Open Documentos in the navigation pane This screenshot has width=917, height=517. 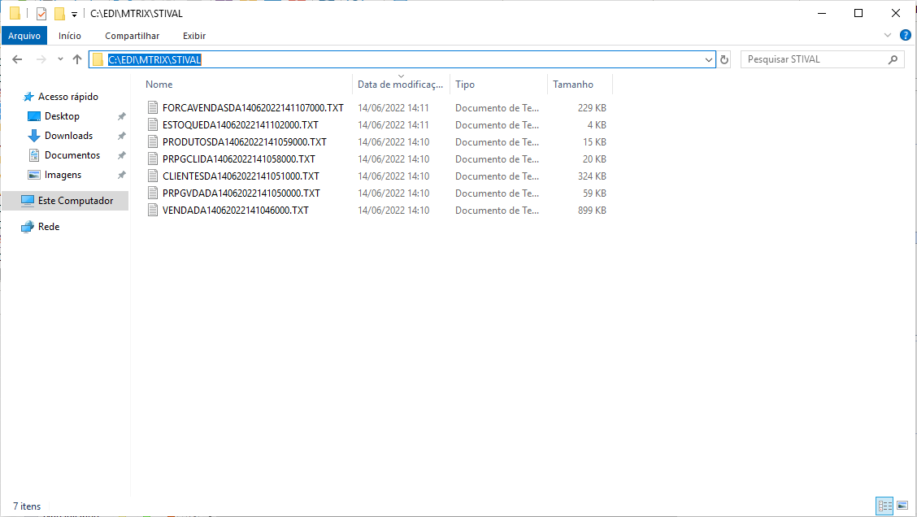click(72, 155)
